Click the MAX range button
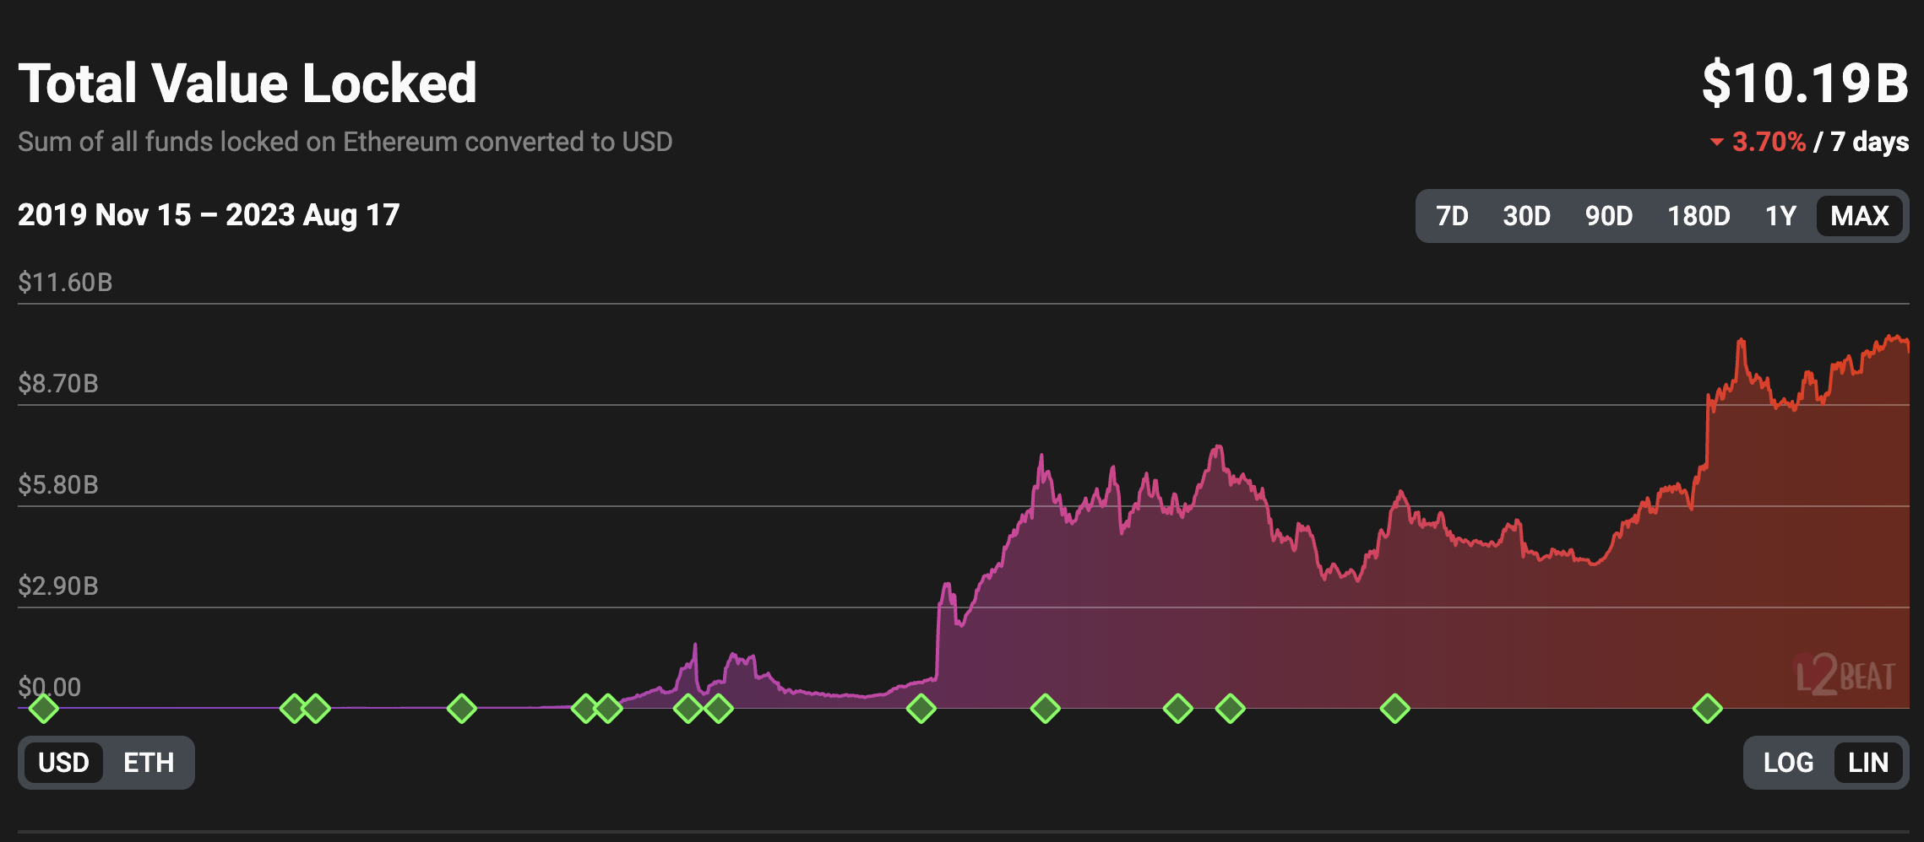 [1859, 216]
